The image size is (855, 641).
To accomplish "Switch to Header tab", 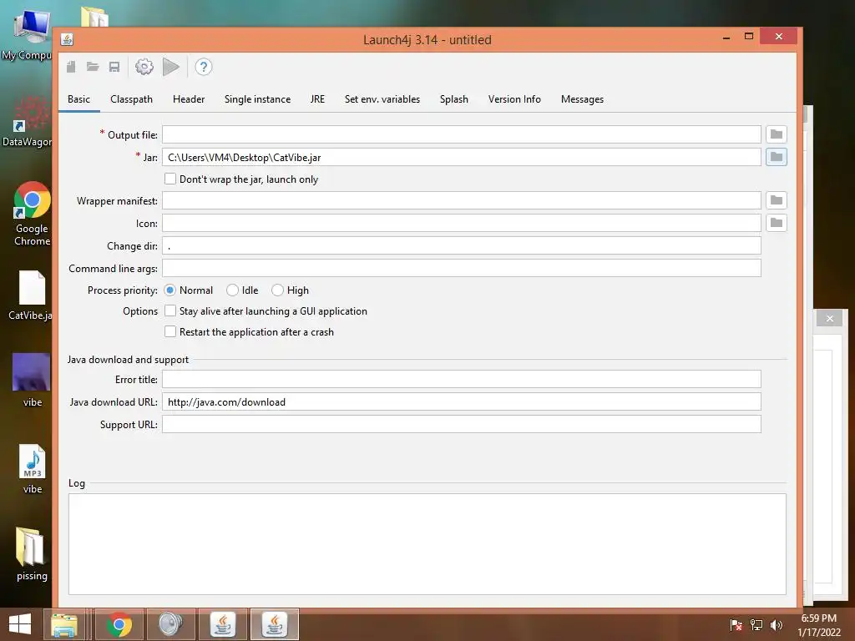I will [x=189, y=99].
